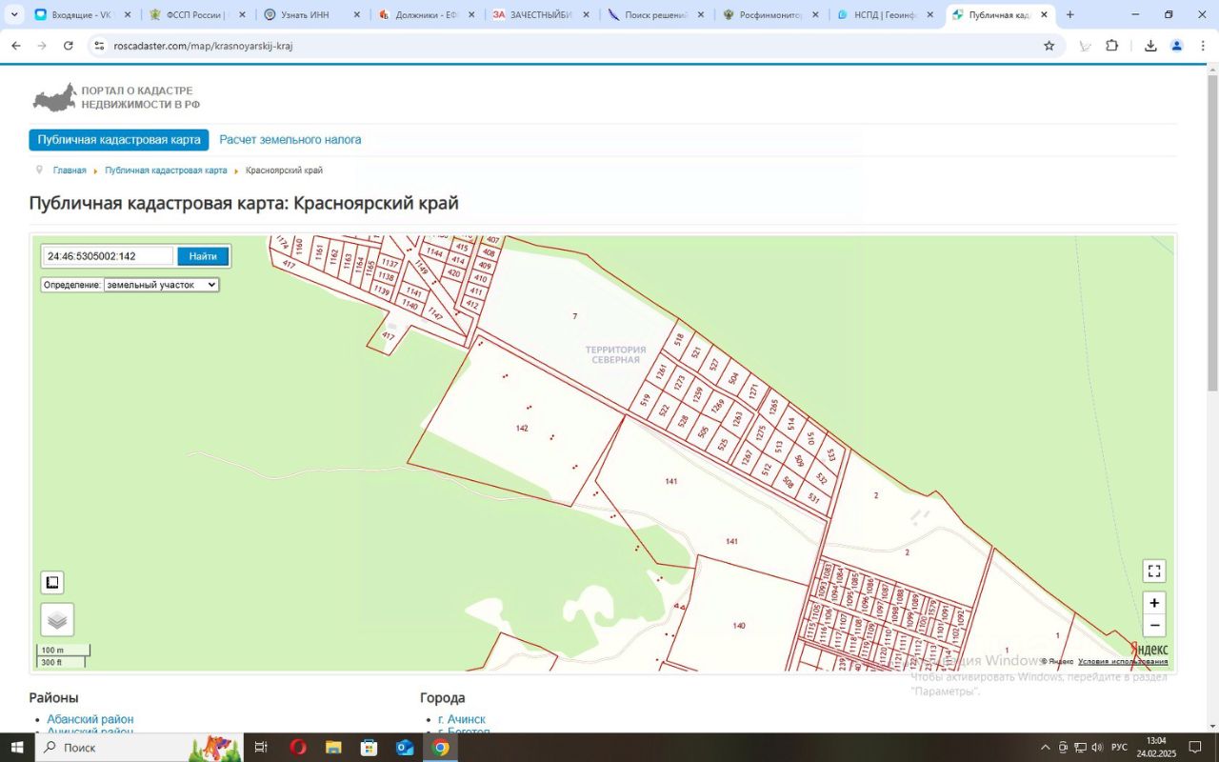Select parcel 142 on the map
Viewport: 1219px width, 762px height.
tap(522, 429)
